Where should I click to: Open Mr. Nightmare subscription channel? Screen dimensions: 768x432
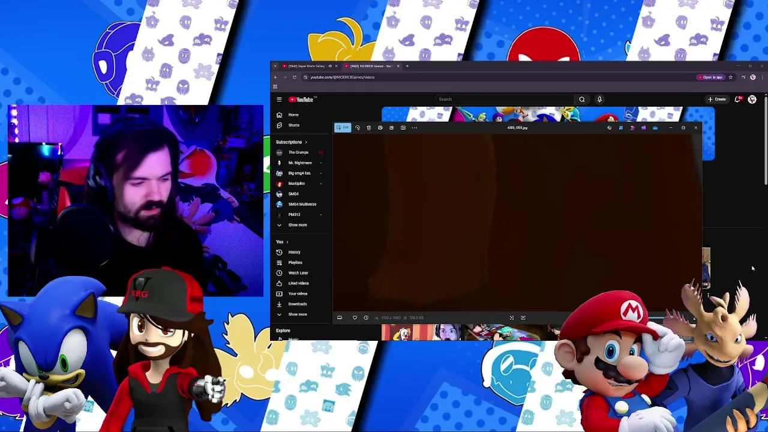click(300, 163)
